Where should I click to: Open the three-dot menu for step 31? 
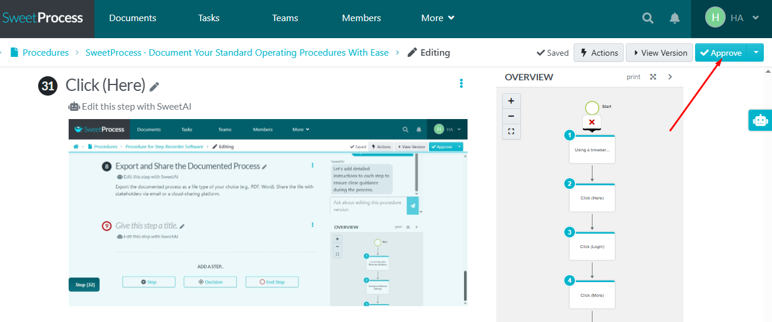[x=462, y=83]
